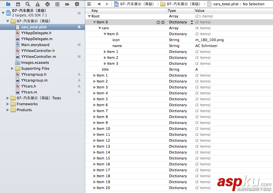Select YYcarsgroup.m file
This screenshot has width=273, height=193.
[x=34, y=80]
